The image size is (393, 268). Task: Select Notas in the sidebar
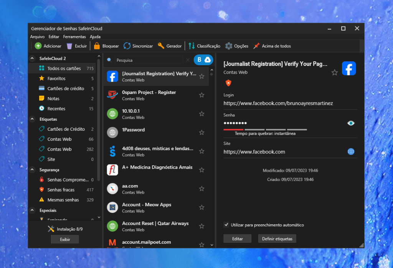[62, 99]
